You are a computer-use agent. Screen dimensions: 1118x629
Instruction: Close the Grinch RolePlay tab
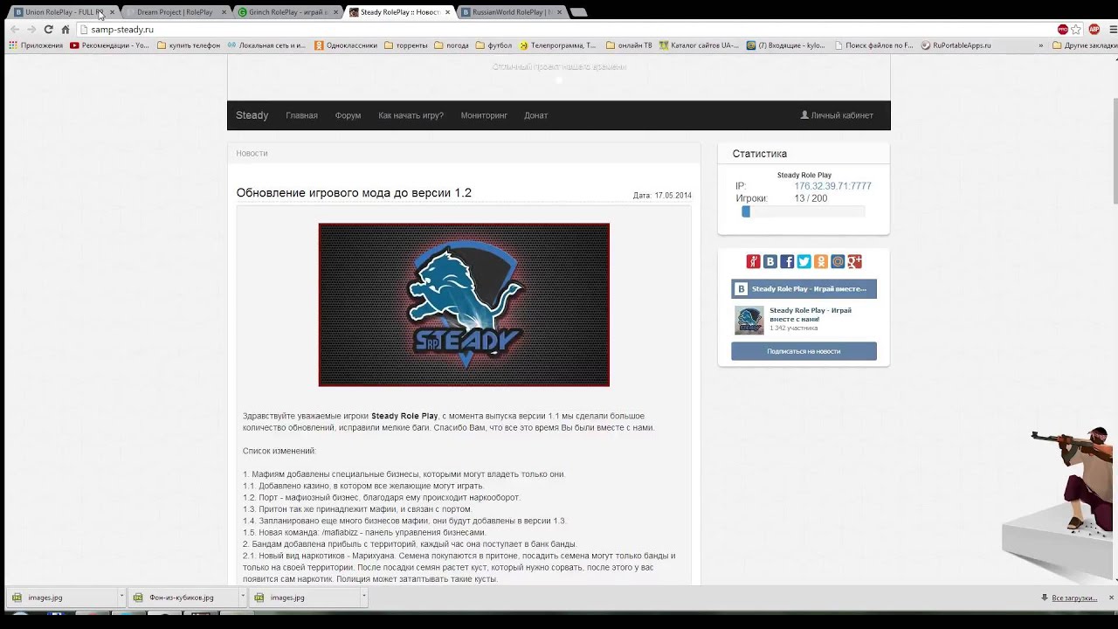[x=335, y=12]
